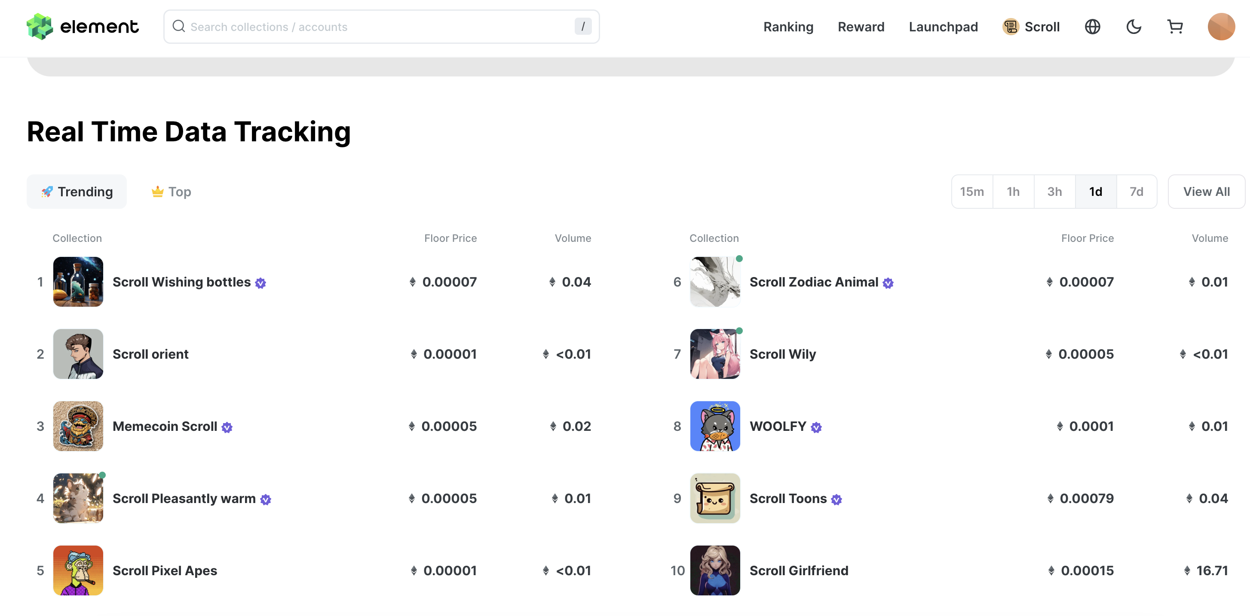Open Scroll orient collection name
The width and height of the screenshot is (1250, 616).
pyautogui.click(x=150, y=354)
